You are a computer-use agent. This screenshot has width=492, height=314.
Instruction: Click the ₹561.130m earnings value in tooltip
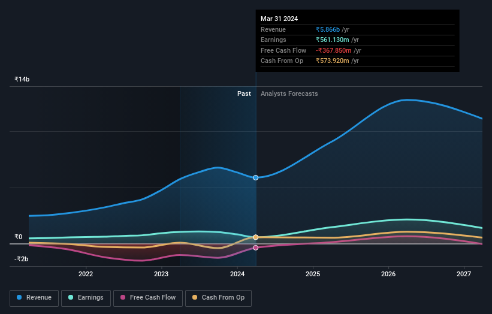click(333, 40)
